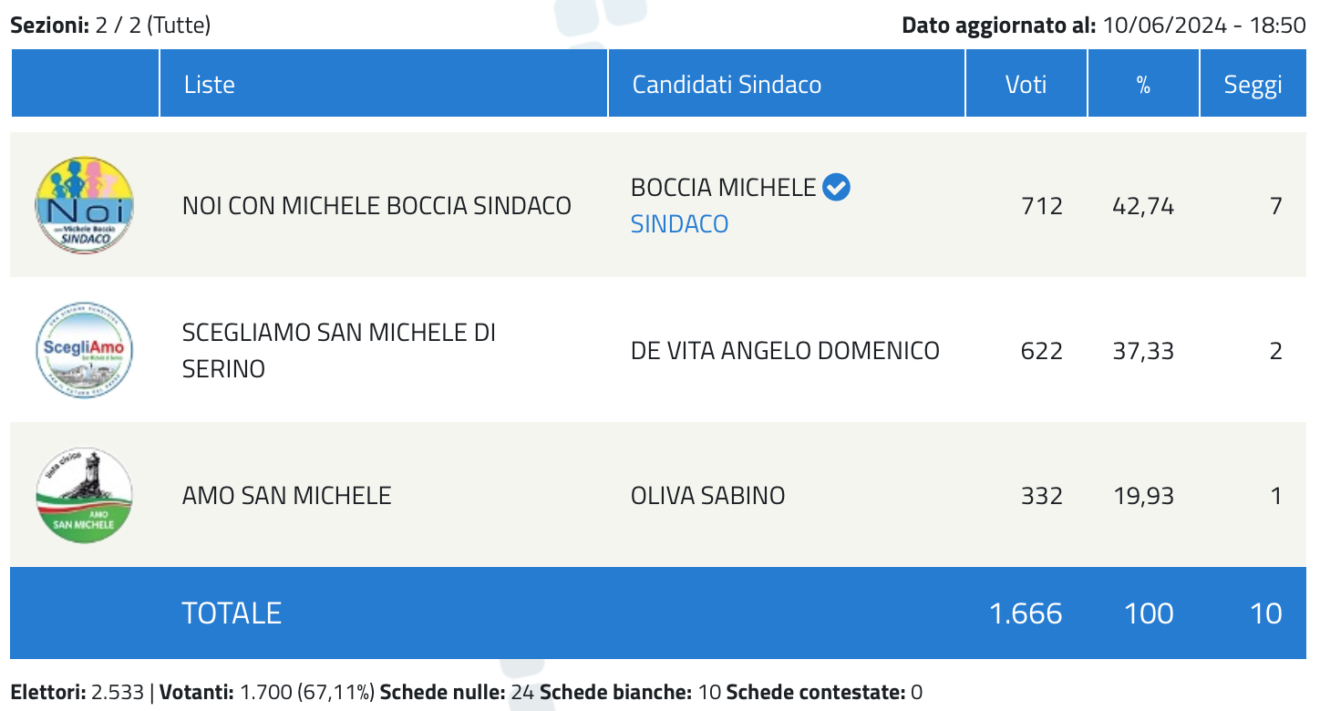Click the ScegliAmo San Michele di Serino logo
This screenshot has height=711, width=1320.
coord(84,350)
